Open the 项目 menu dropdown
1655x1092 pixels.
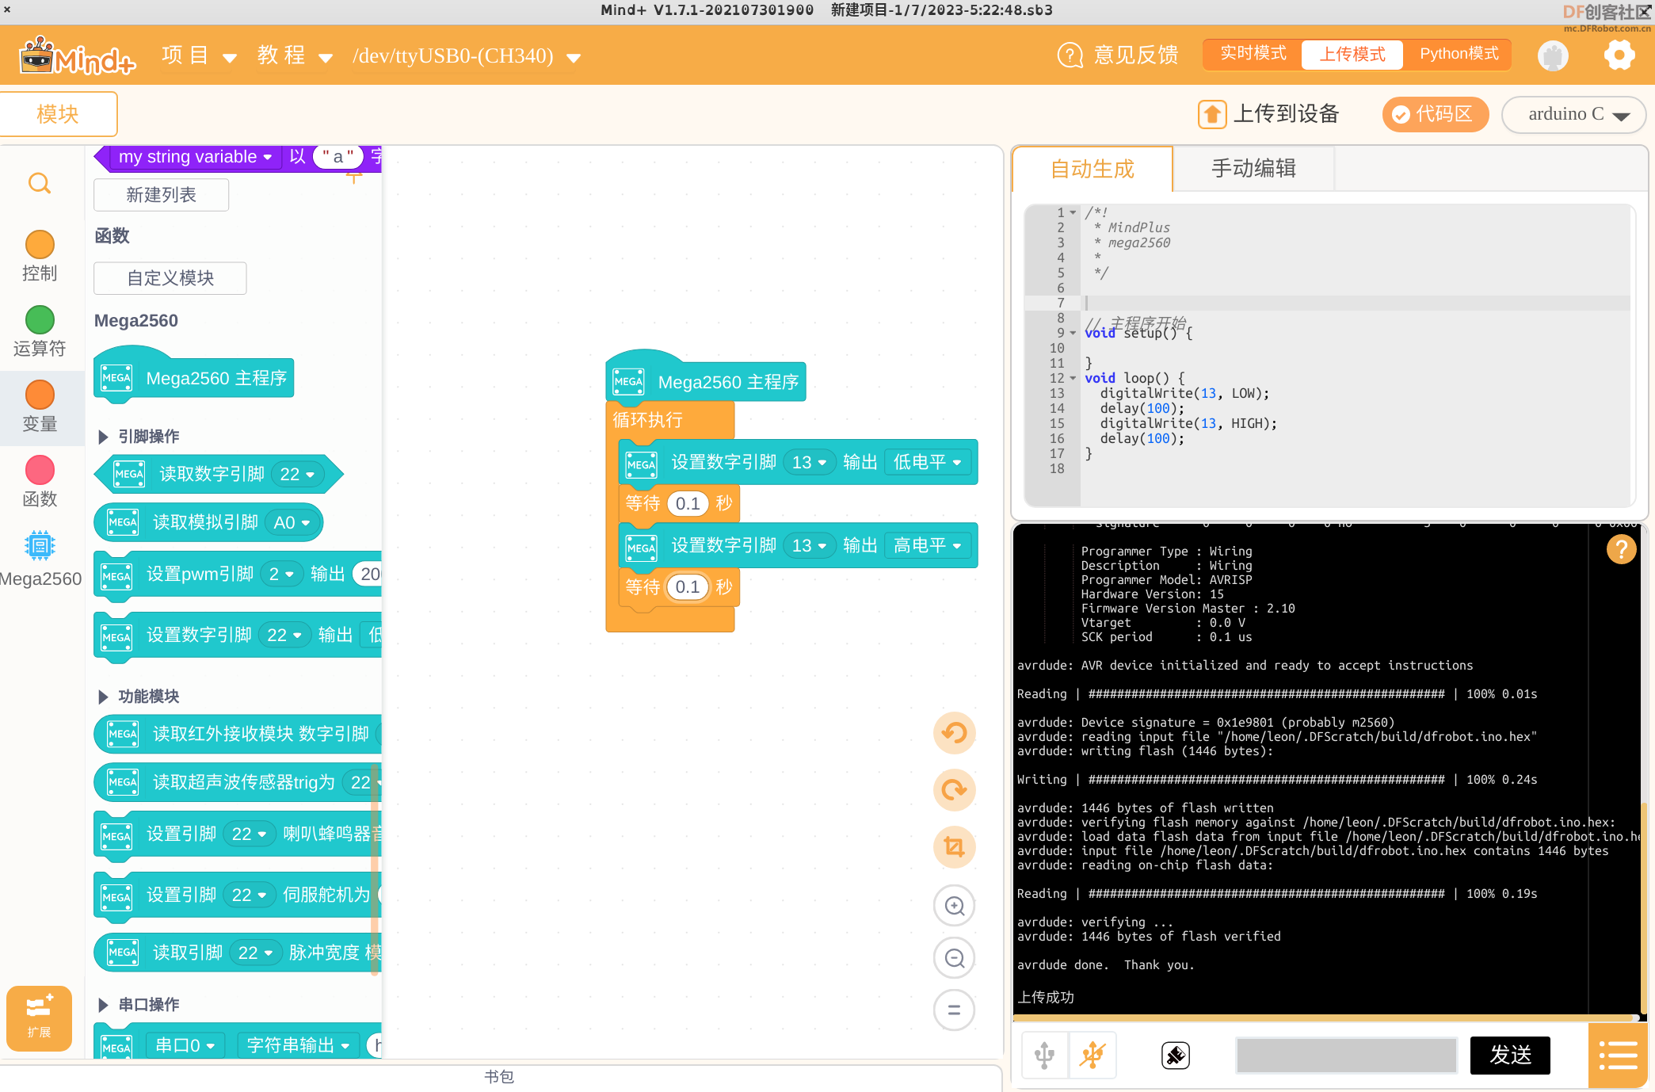click(x=199, y=55)
